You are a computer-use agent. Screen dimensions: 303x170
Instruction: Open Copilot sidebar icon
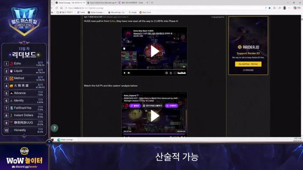tap(295, 8)
